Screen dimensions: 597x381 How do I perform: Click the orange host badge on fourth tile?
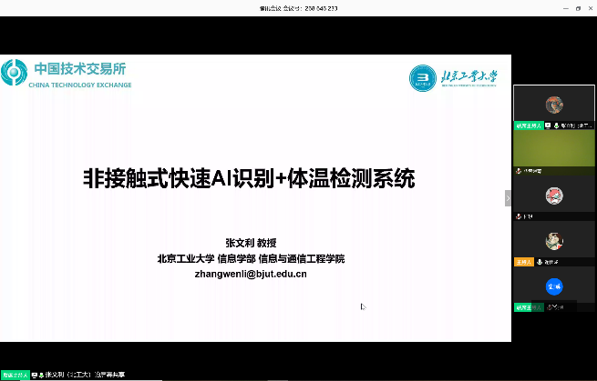(x=523, y=262)
